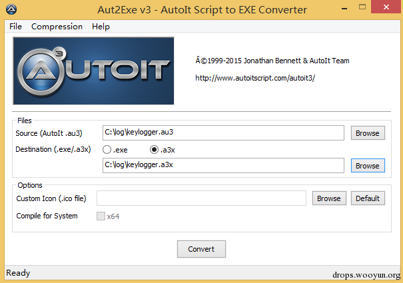Image resolution: width=403 pixels, height=283 pixels.
Task: Click the Source (AutoIt .au3) label
Action: tap(49, 133)
